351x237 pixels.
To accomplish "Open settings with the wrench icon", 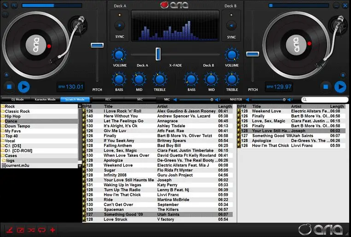I will pos(6,5).
